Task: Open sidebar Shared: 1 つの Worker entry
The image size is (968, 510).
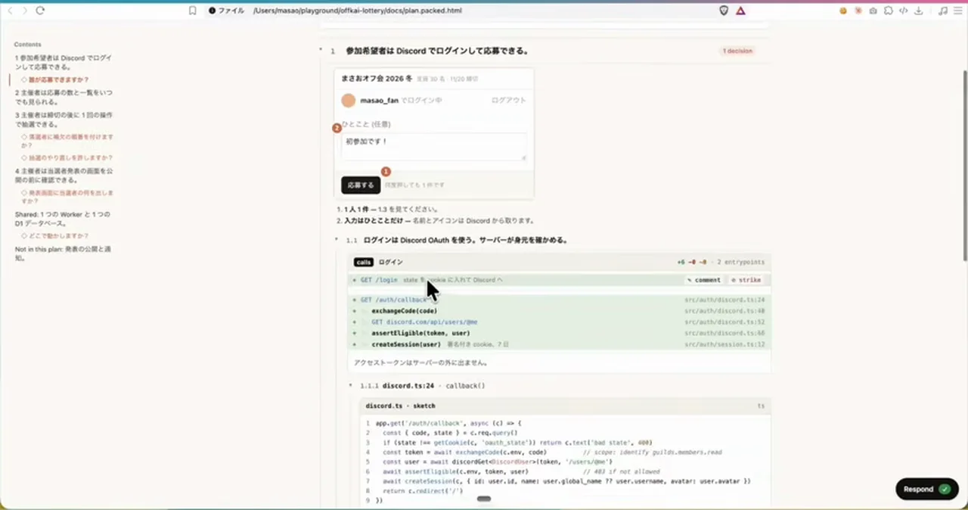Action: [62, 219]
